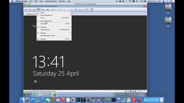This screenshot has width=184, height=103.
Task: Open Photoshop from the Dock
Action: [x=78, y=100]
